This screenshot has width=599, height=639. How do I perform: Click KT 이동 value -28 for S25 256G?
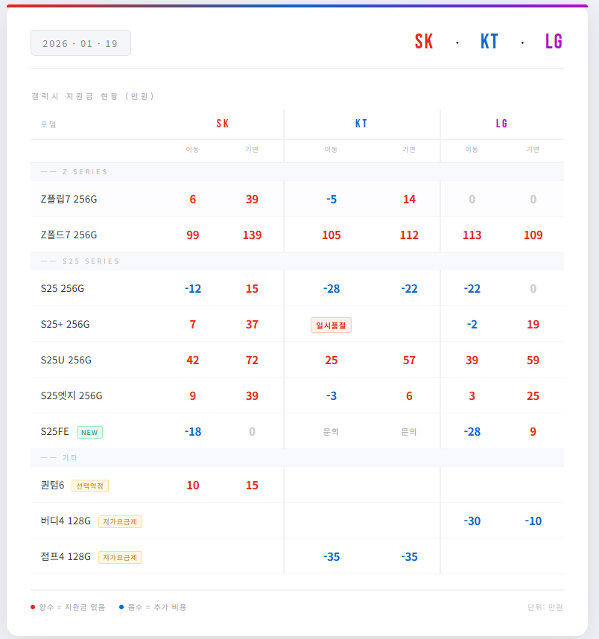tap(332, 289)
